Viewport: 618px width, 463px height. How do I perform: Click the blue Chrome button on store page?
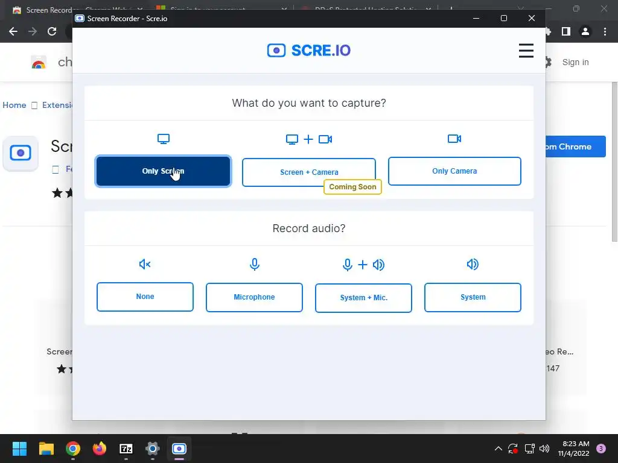point(576,146)
